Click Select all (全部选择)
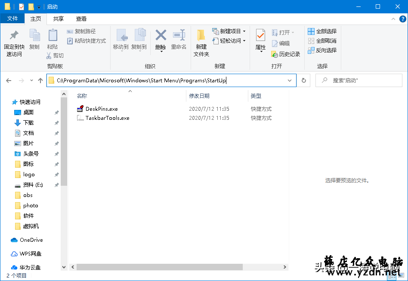This screenshot has width=408, height=281. point(322,31)
